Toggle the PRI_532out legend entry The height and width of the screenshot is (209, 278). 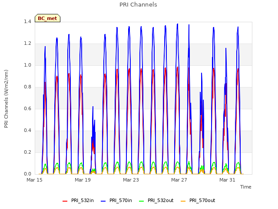click(156, 200)
